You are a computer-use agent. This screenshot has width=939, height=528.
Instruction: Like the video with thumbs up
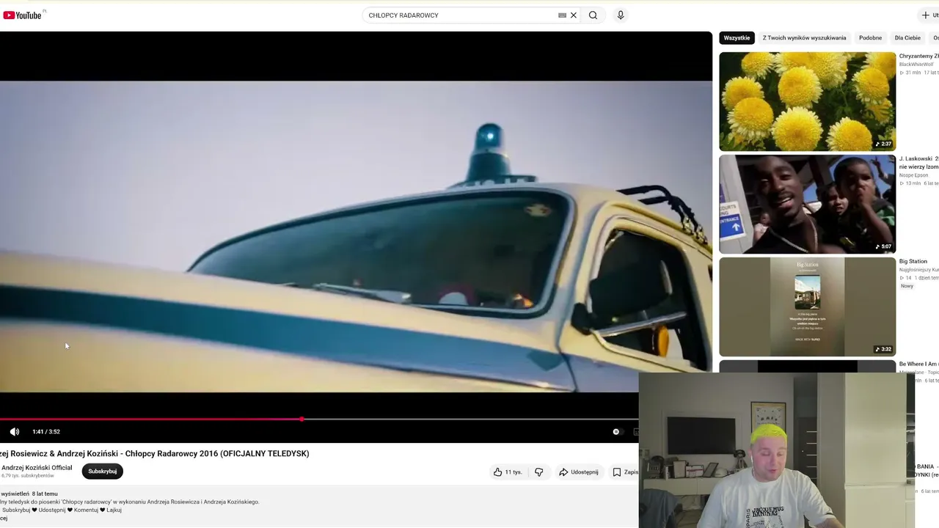tap(507, 472)
